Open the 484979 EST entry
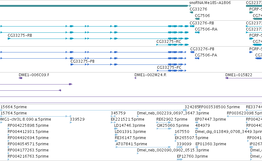 (x=203, y=126)
